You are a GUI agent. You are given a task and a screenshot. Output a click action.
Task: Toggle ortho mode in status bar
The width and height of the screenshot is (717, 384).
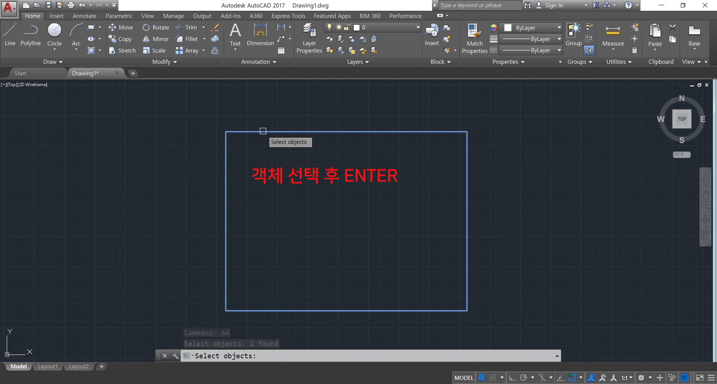(x=512, y=378)
